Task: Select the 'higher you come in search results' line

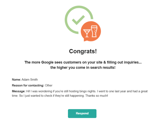Action: pos(83,68)
